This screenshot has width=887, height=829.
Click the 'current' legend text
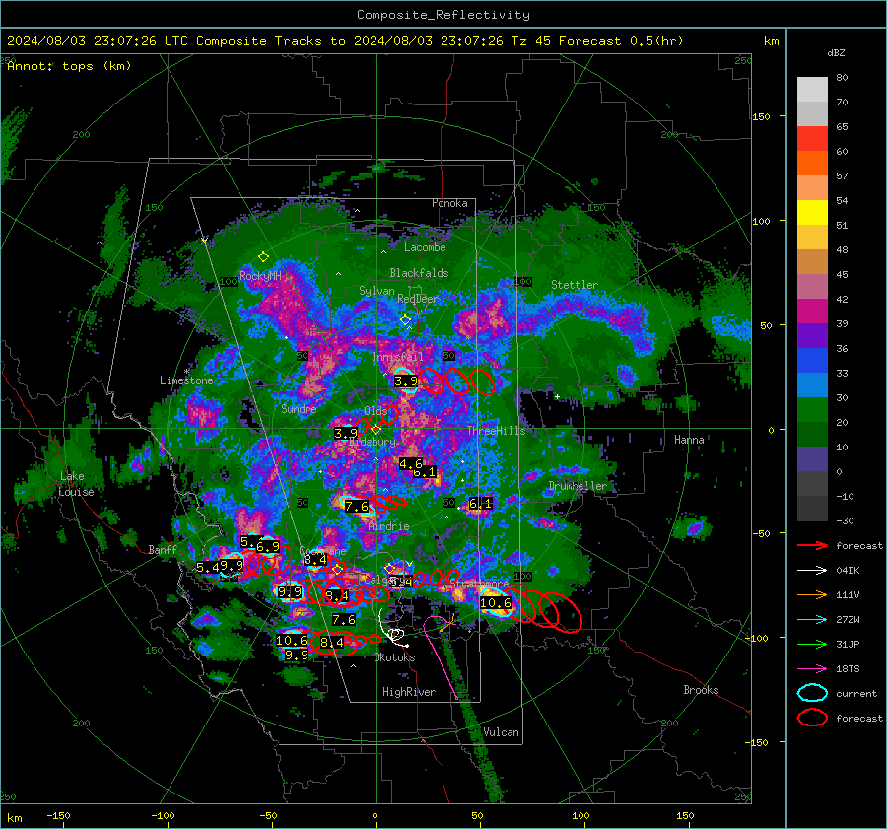coord(856,693)
